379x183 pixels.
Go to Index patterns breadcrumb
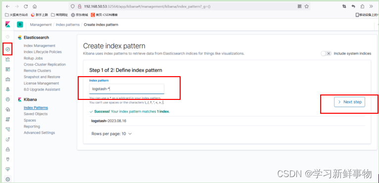point(68,25)
